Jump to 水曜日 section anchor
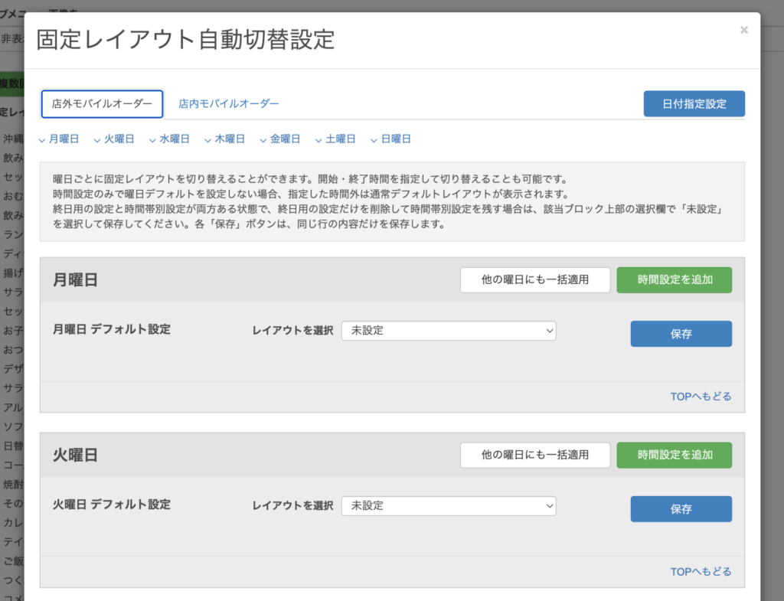Screen dimensions: 784x601 [x=170, y=139]
